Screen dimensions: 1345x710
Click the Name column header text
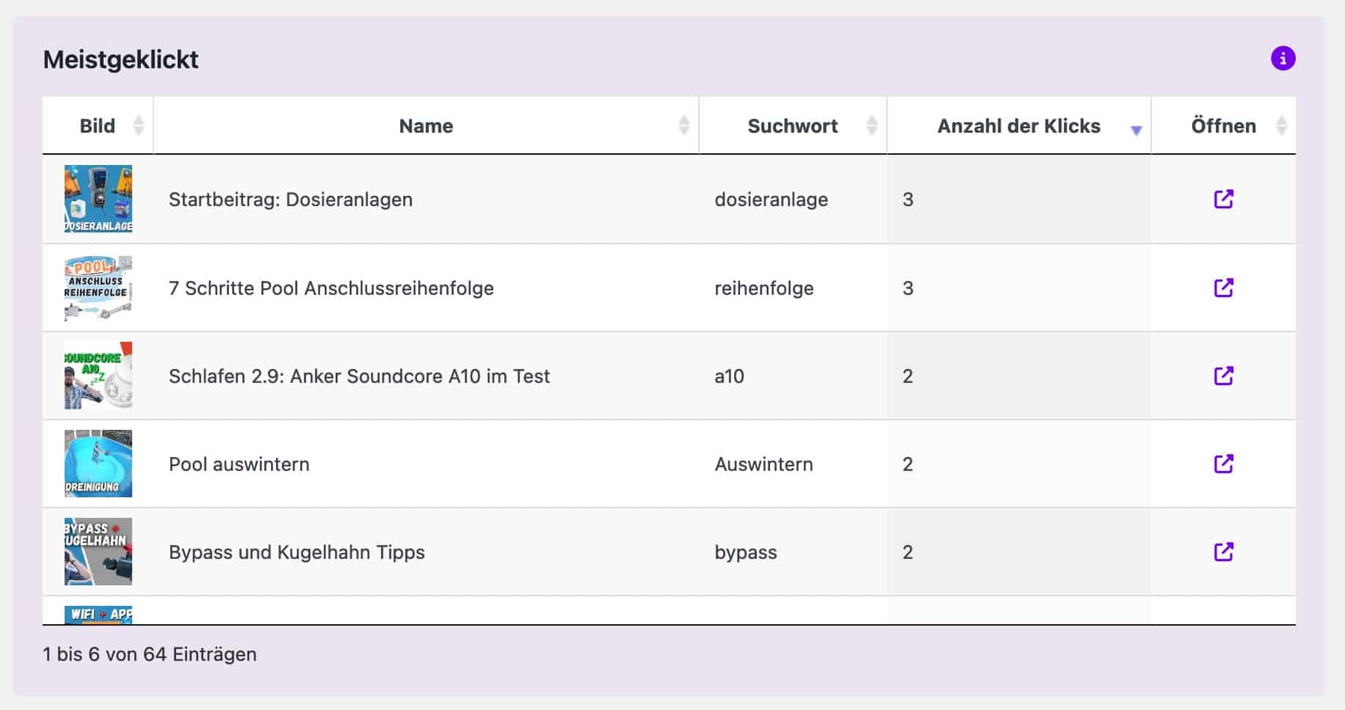click(x=426, y=126)
